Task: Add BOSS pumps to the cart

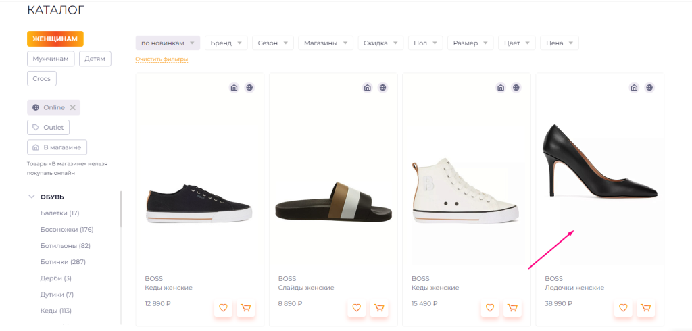Action: tap(646, 308)
